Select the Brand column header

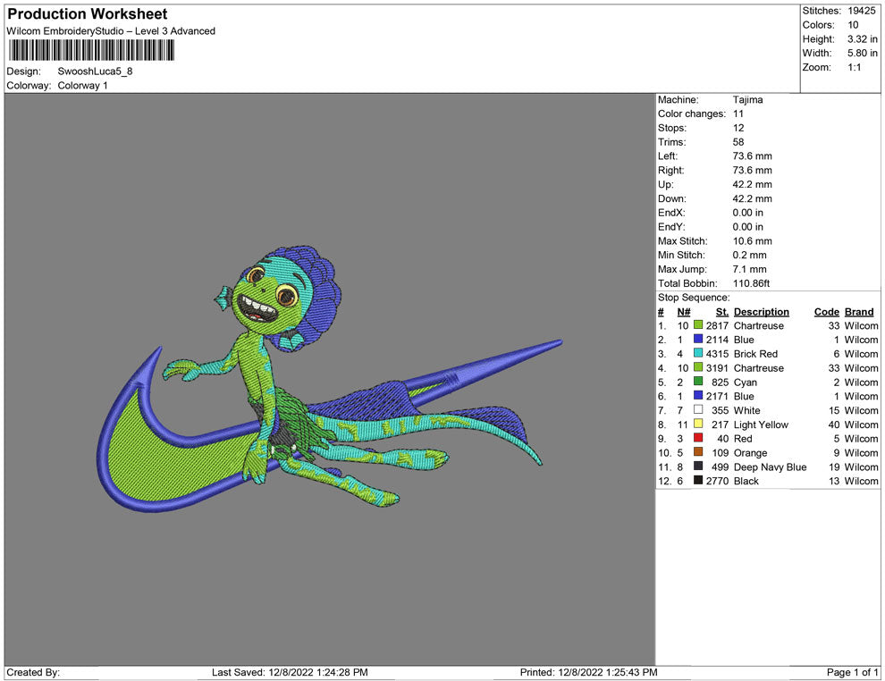tap(859, 312)
